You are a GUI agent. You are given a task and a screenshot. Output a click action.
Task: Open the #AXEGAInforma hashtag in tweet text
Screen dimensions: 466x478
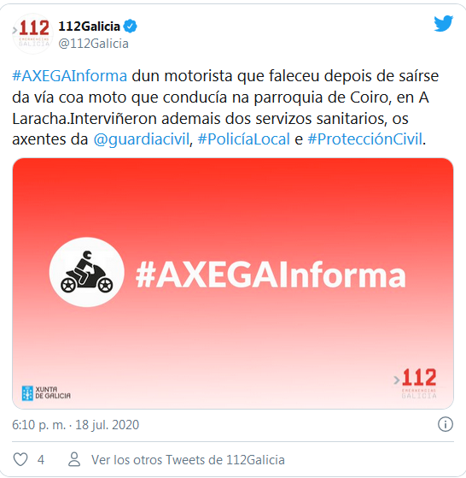click(70, 76)
